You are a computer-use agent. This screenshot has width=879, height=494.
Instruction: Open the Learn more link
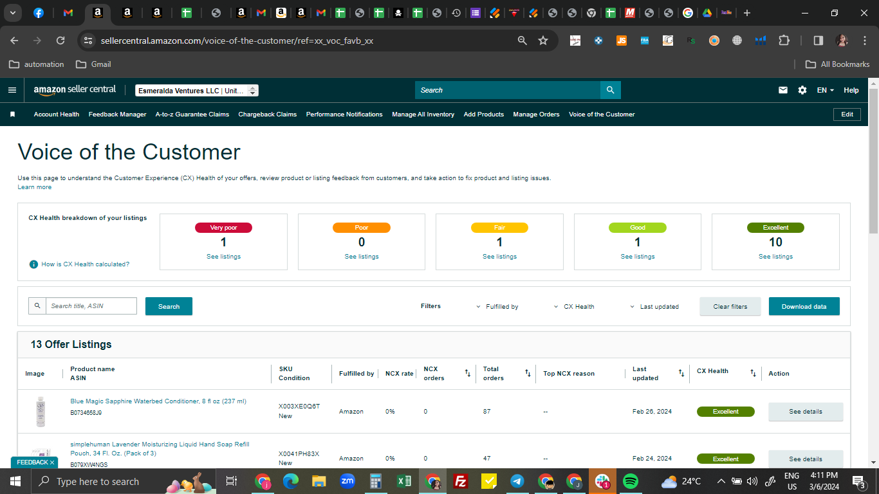(35, 187)
